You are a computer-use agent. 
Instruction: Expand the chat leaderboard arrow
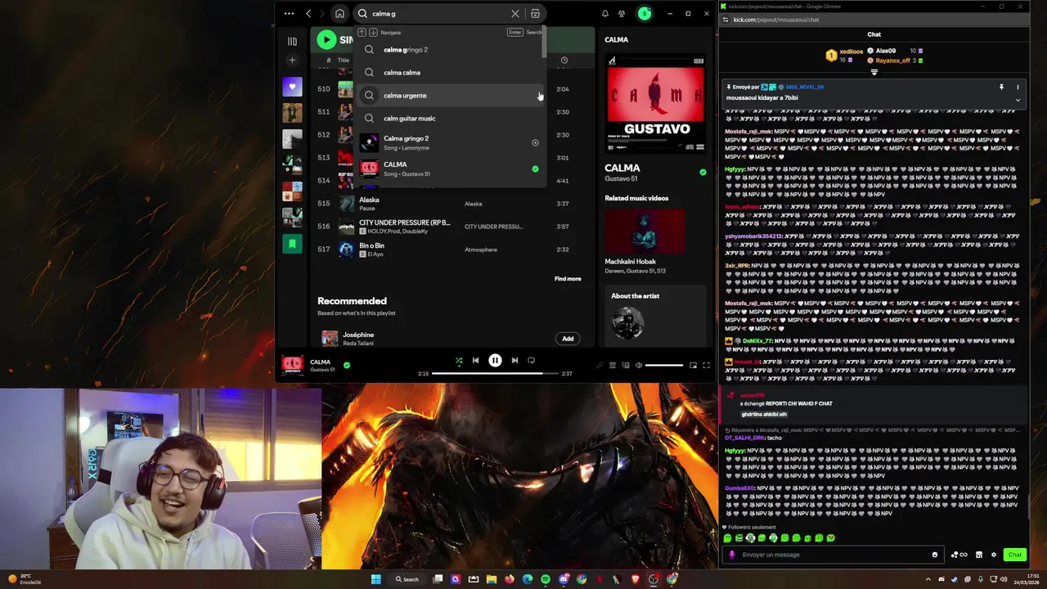(x=874, y=72)
